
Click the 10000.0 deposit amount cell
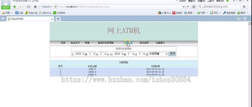coord(92,72)
